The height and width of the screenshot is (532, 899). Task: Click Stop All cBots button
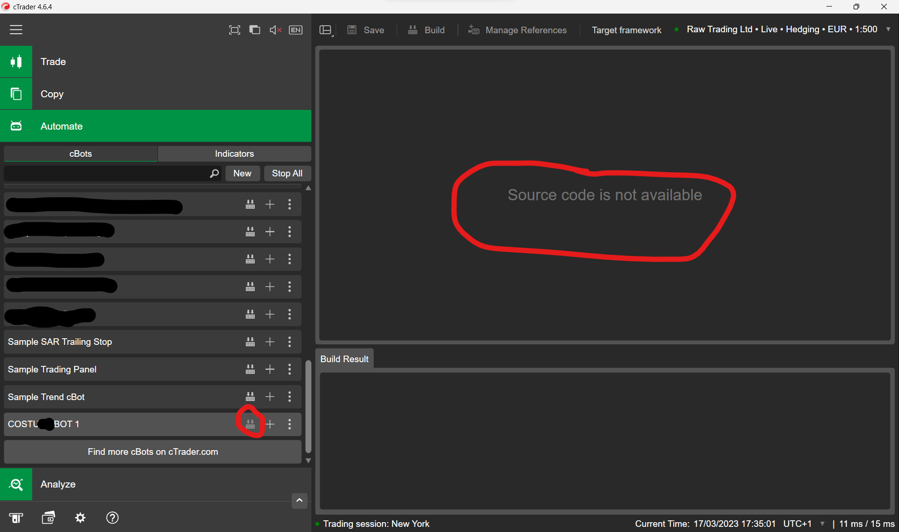287,174
